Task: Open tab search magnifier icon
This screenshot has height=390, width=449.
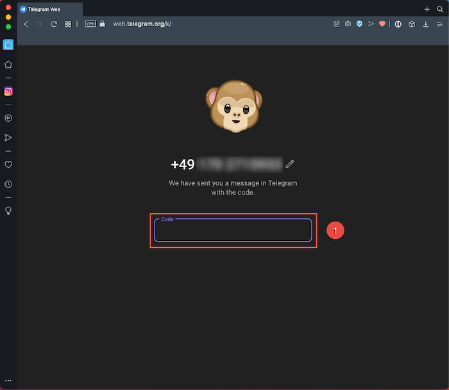Action: pyautogui.click(x=440, y=9)
